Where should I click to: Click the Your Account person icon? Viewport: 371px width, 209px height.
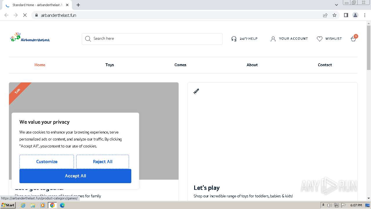(273, 39)
